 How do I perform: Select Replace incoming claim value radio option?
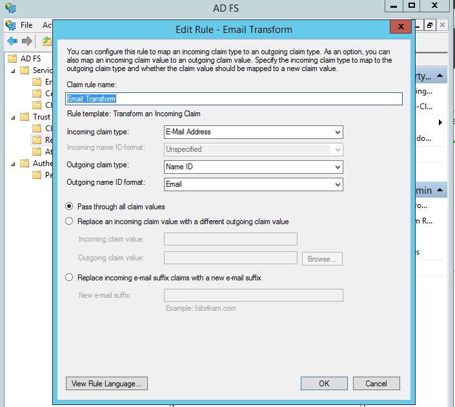[x=70, y=222]
